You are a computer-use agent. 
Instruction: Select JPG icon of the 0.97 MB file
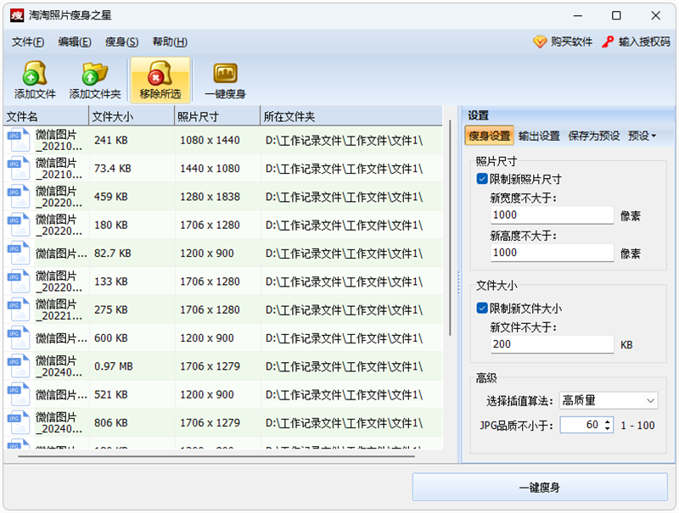(x=18, y=366)
